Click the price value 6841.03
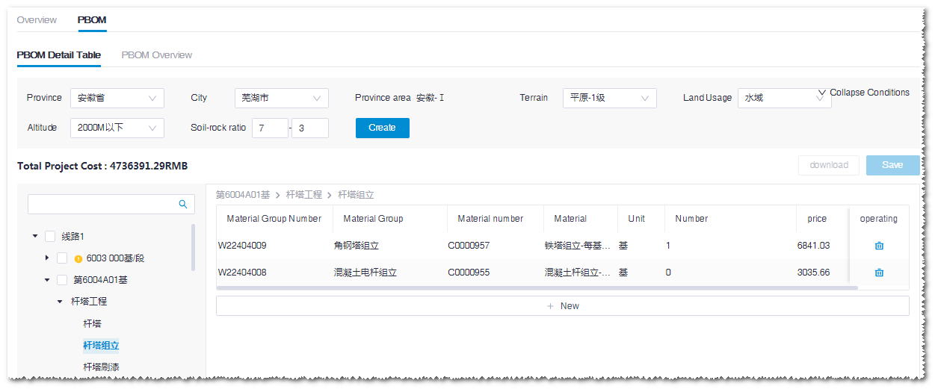This screenshot has height=392, width=938. tap(813, 246)
